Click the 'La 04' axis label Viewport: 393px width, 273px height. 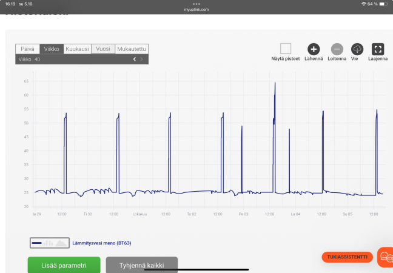[x=295, y=214]
